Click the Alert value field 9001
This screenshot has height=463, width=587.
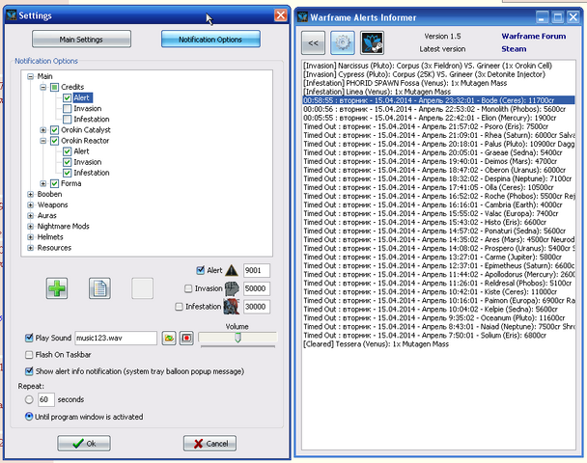257,270
